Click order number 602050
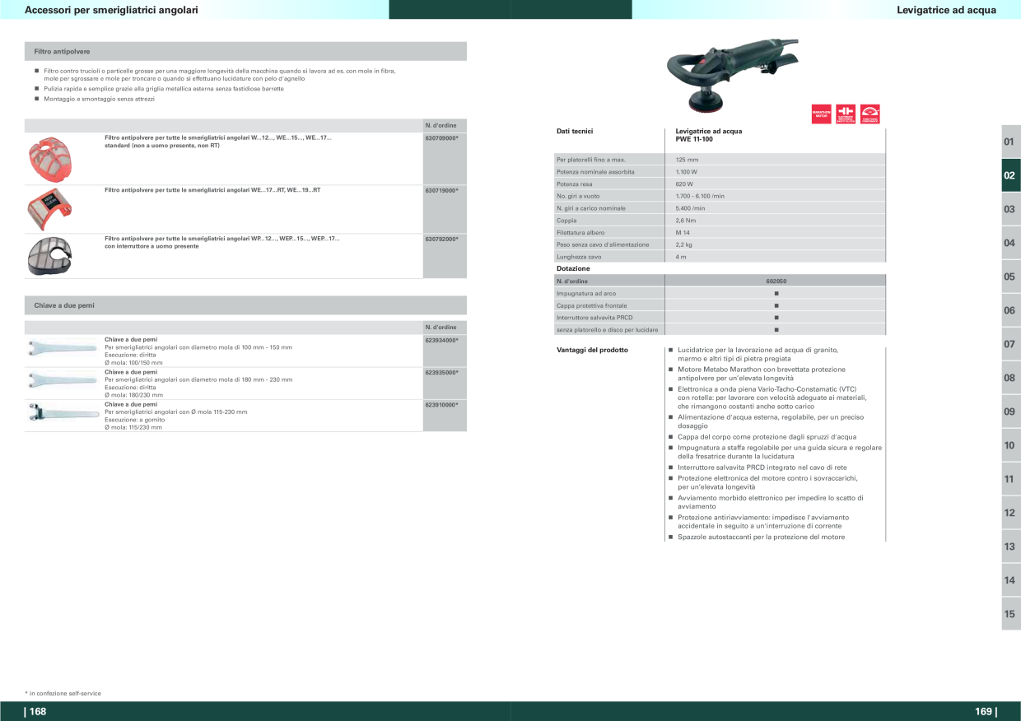This screenshot has width=1021, height=721. (x=776, y=281)
